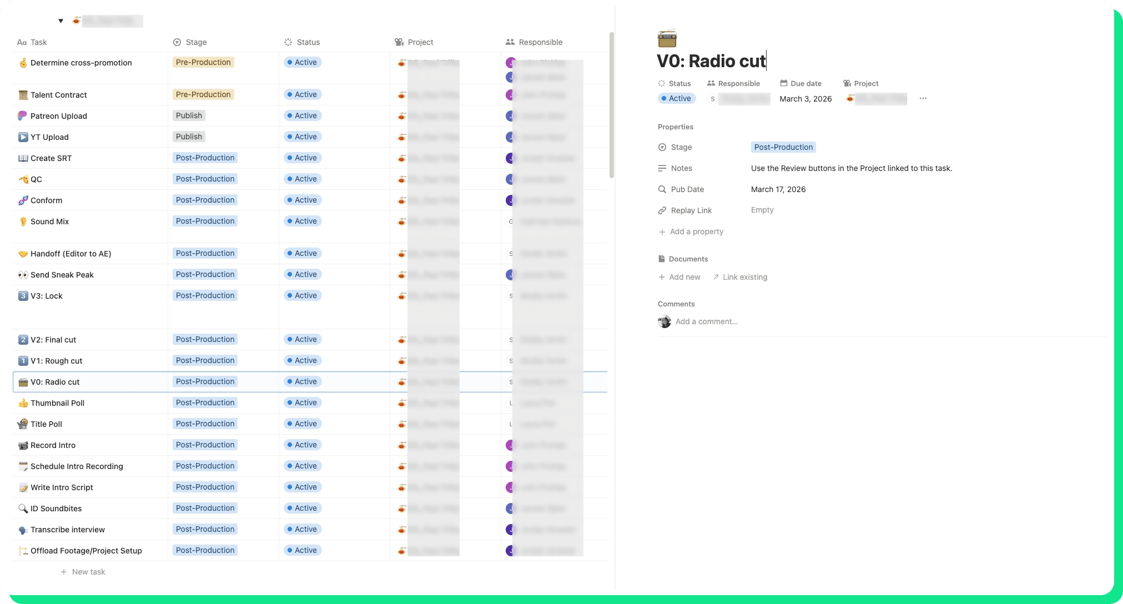Screen dimensions: 1123x604
Task: Open the Active status dropdown in detail panel
Action: click(676, 98)
